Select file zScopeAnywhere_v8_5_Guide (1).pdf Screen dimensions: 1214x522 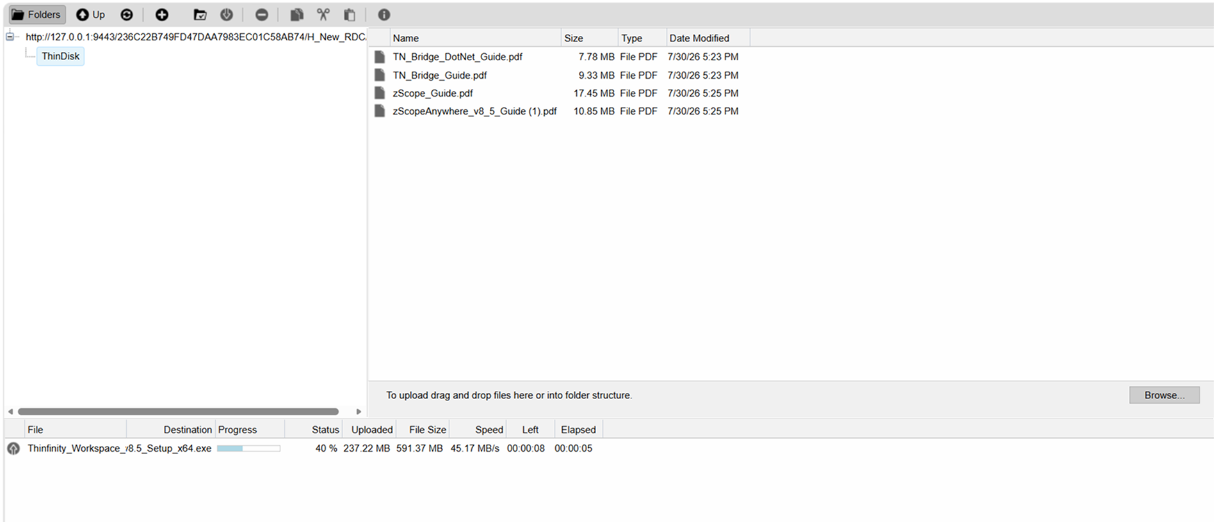tap(474, 111)
